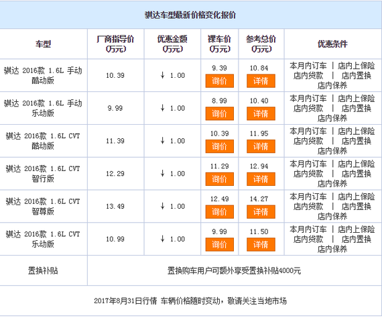Viewport: 382px width, 318px height.
Task: Click the 优惠条件 column header
Action: [332, 44]
